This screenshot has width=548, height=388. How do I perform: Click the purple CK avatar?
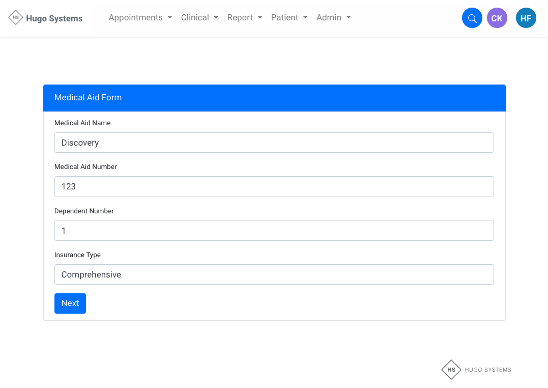497,18
